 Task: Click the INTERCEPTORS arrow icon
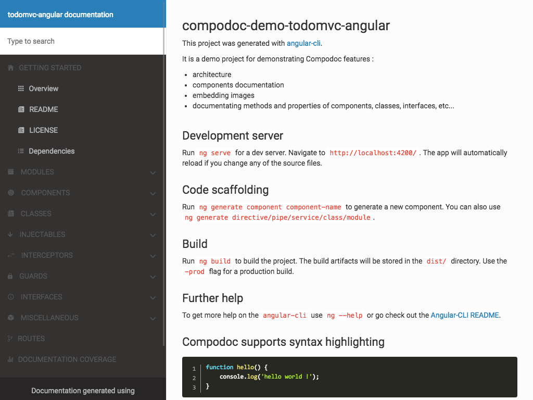pyautogui.click(x=10, y=255)
